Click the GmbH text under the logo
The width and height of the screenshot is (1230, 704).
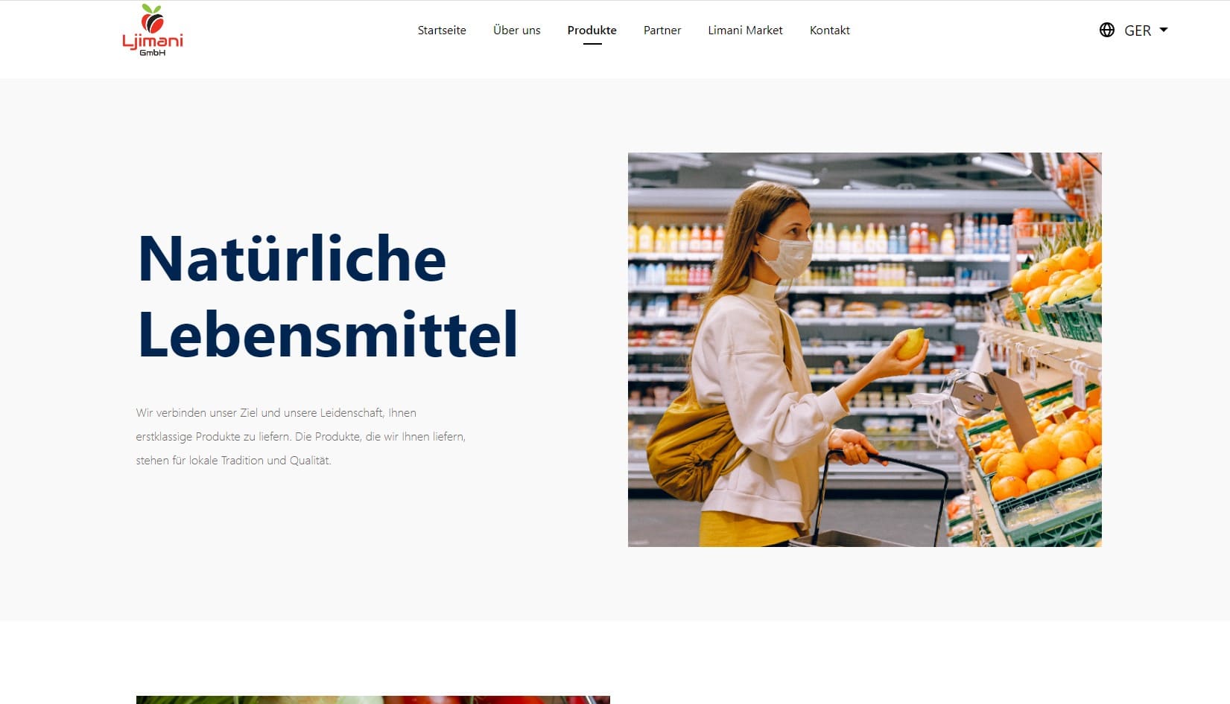[152, 53]
